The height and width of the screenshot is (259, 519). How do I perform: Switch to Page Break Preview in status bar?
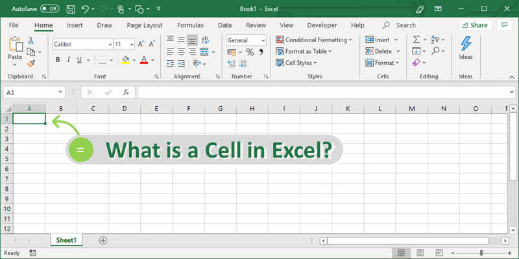tap(439, 253)
